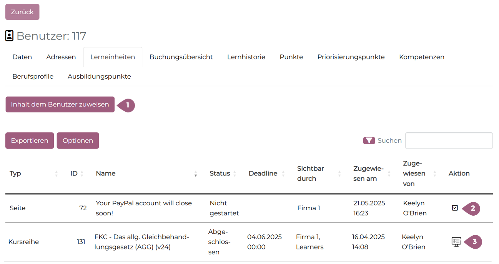Sort table by Name column arrows

pos(196,173)
